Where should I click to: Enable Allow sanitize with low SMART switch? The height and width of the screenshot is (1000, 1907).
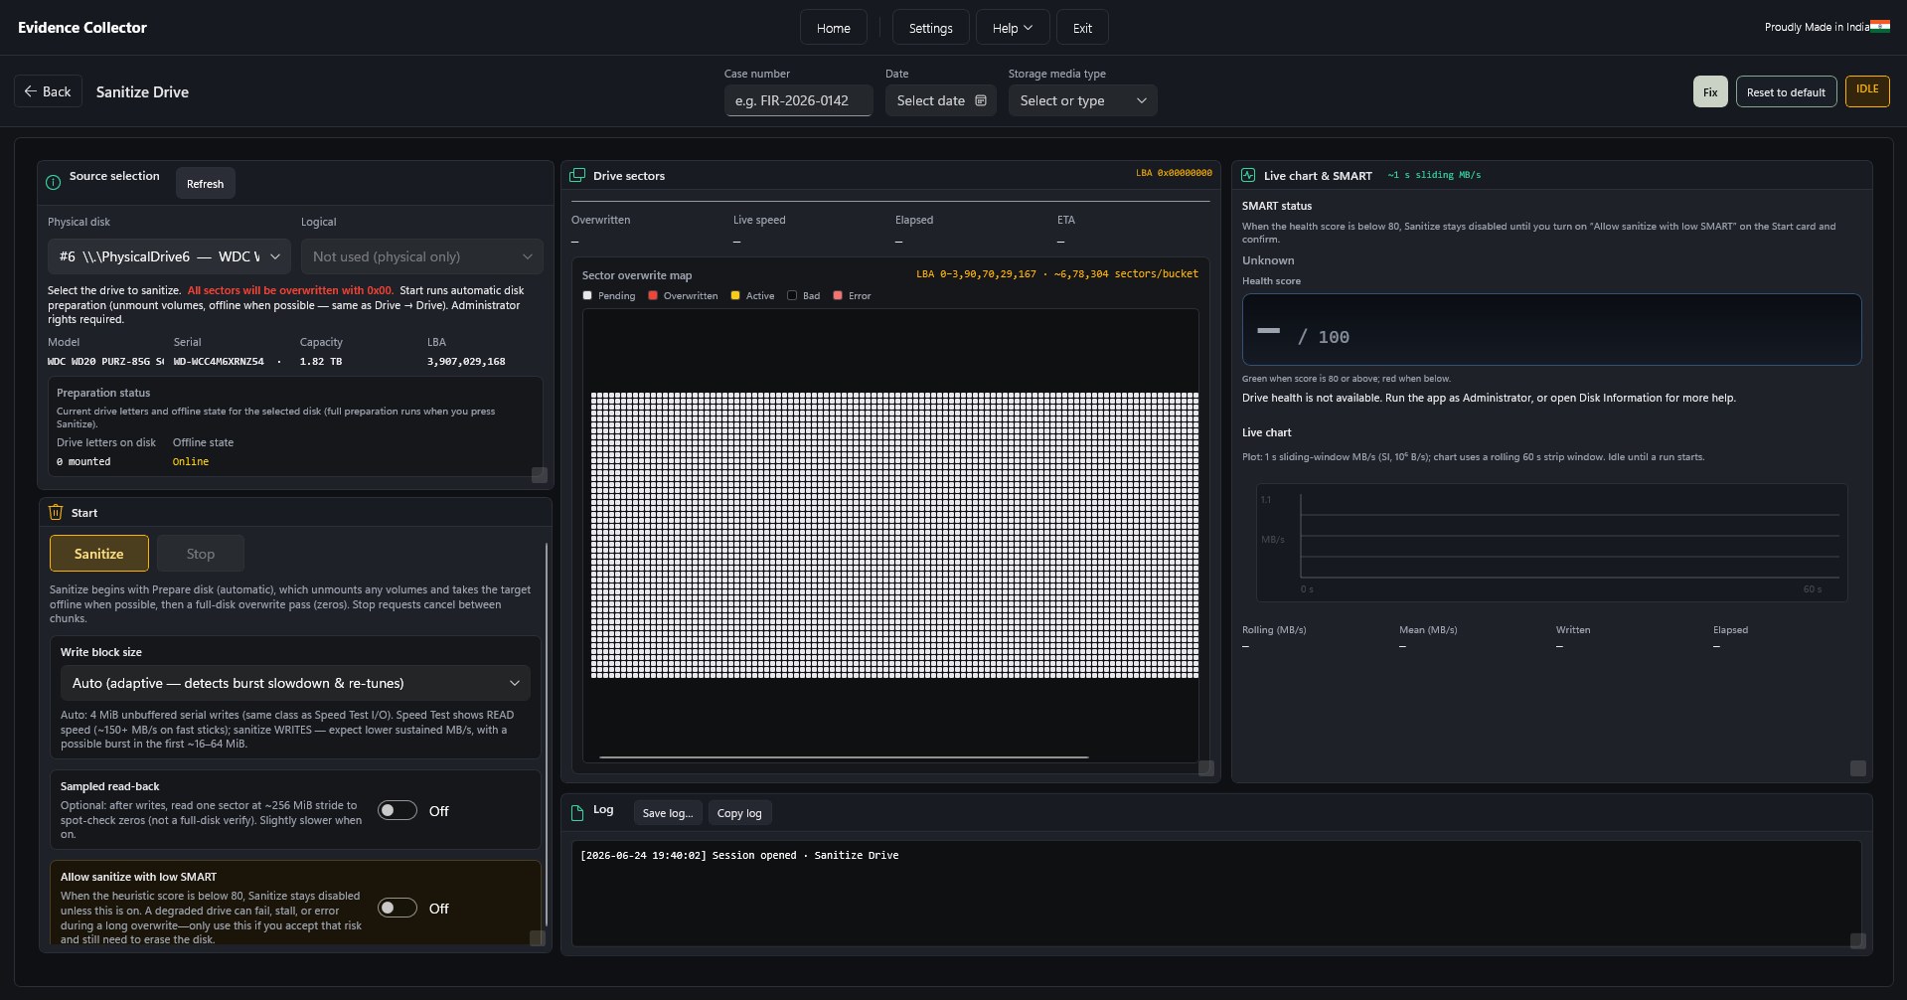click(397, 908)
